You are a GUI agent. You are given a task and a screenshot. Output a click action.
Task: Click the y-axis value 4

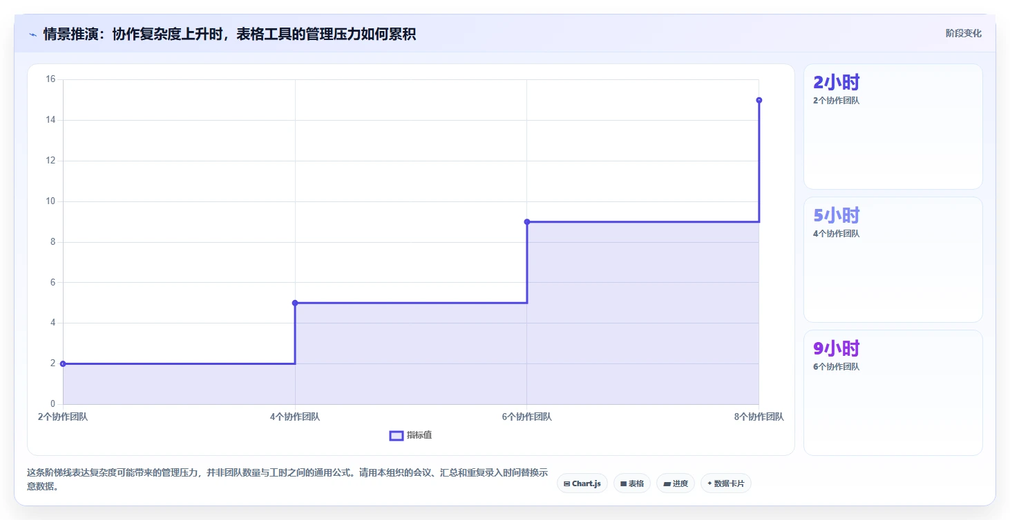(53, 323)
